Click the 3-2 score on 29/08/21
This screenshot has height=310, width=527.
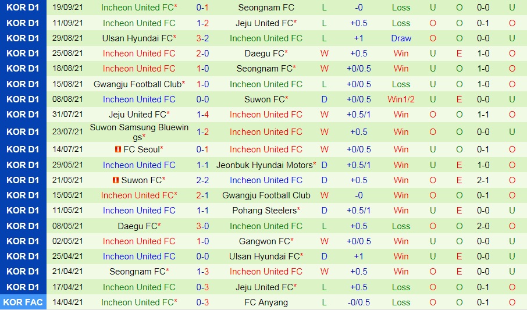(202, 38)
